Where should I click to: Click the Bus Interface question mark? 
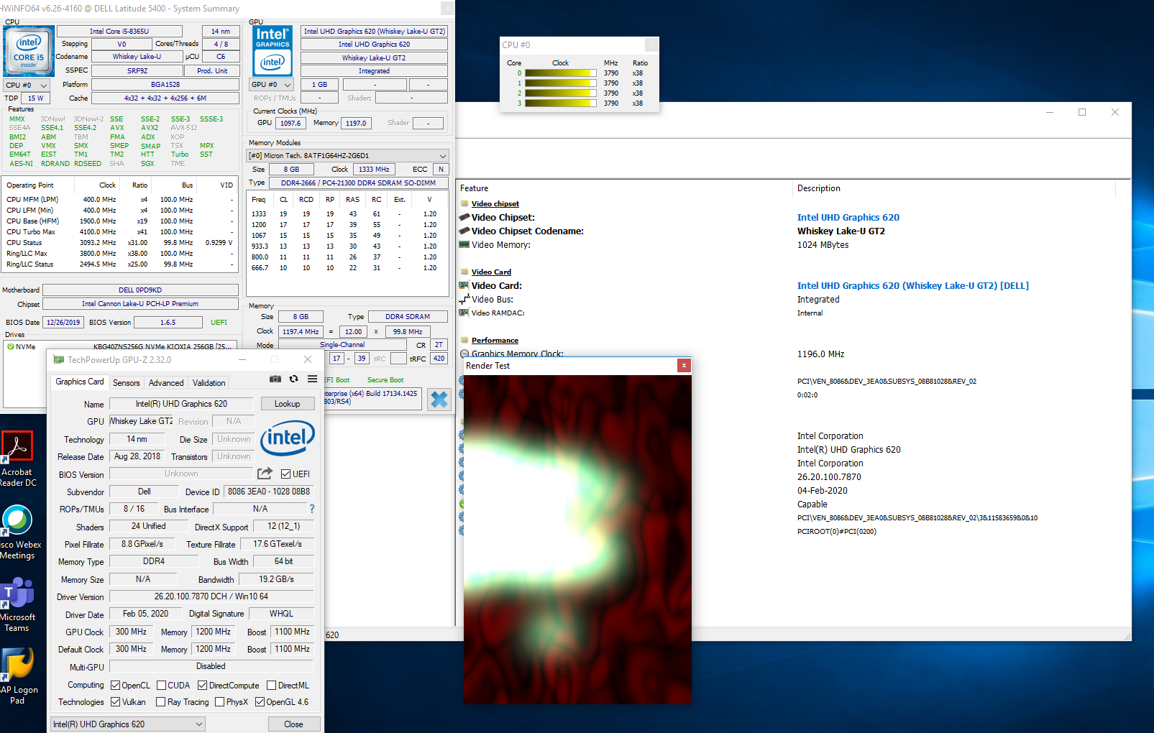pyautogui.click(x=312, y=509)
